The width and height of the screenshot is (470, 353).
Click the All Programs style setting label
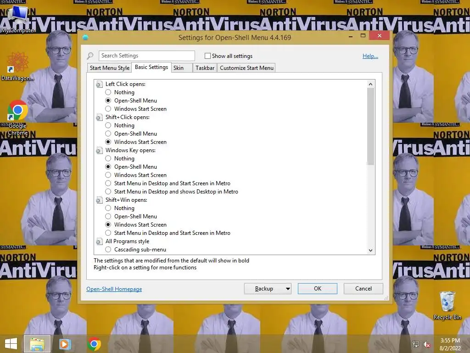click(x=128, y=241)
